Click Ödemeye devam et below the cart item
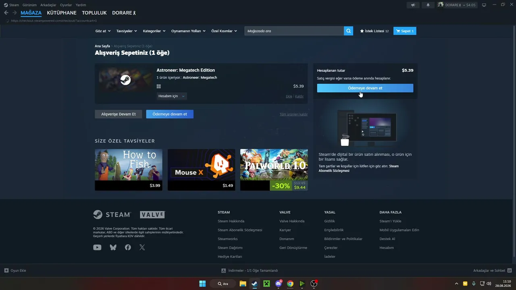Screen dimensions: 516x290 tap(170, 114)
